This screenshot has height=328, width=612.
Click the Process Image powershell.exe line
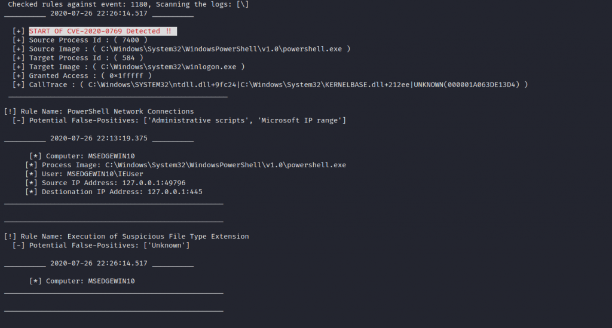[x=185, y=165]
